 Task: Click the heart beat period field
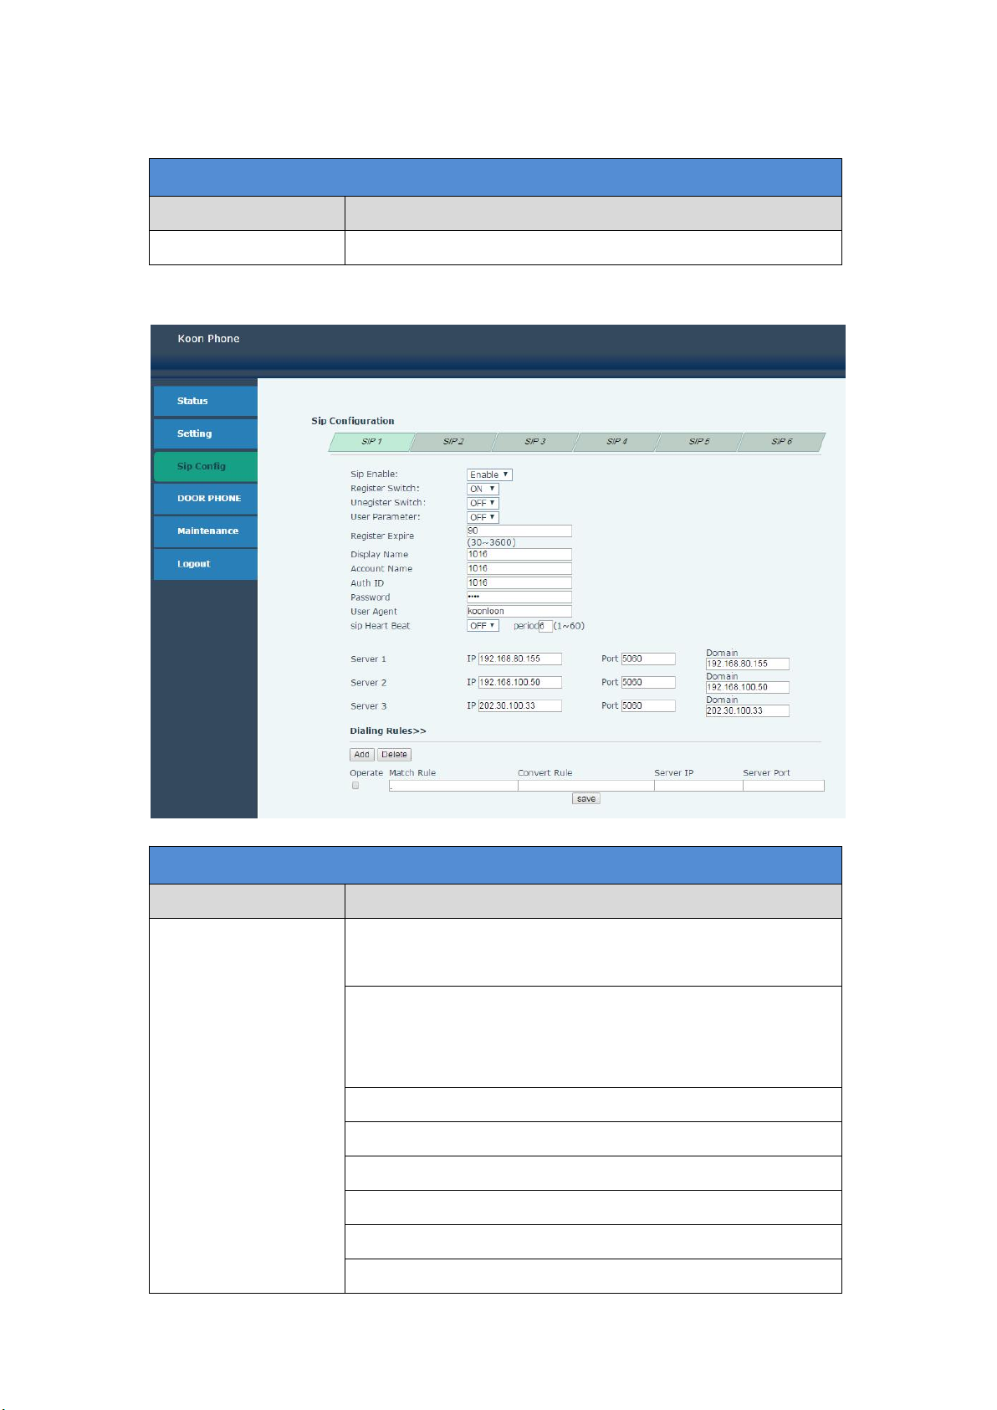point(545,626)
